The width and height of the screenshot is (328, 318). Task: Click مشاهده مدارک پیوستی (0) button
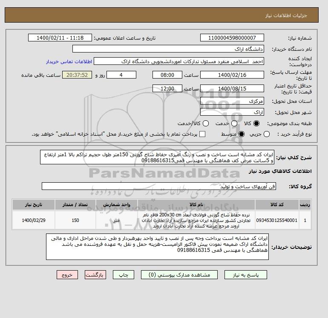point(179,275)
